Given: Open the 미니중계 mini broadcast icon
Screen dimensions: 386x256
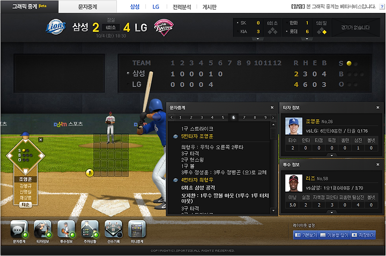Looking at the screenshot, I should tap(137, 229).
